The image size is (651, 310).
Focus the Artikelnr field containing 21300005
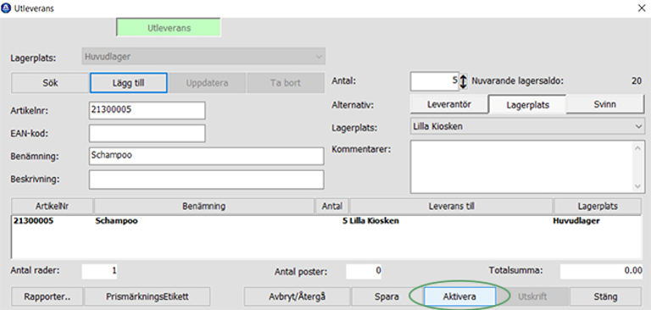tap(147, 110)
